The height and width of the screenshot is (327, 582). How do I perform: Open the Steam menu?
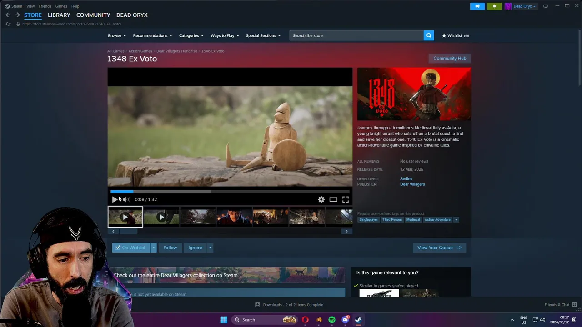(x=17, y=6)
